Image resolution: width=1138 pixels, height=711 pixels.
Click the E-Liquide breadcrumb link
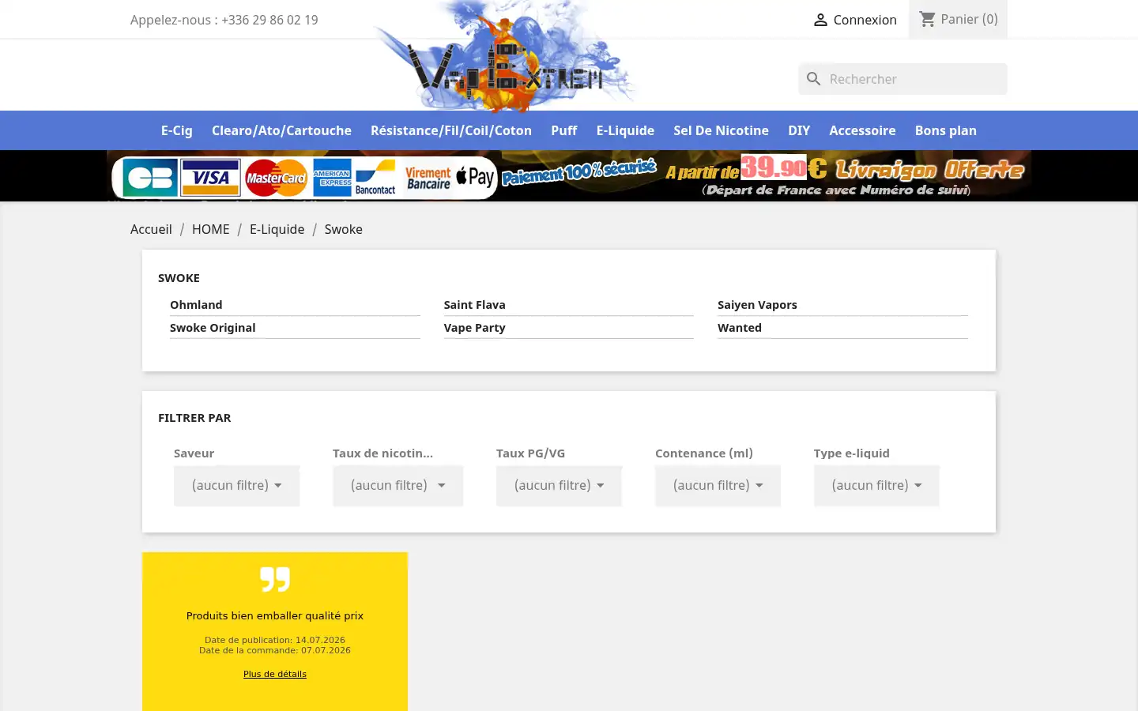point(277,229)
